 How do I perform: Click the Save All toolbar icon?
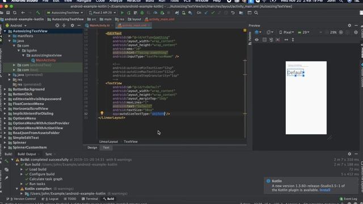click(8, 12)
